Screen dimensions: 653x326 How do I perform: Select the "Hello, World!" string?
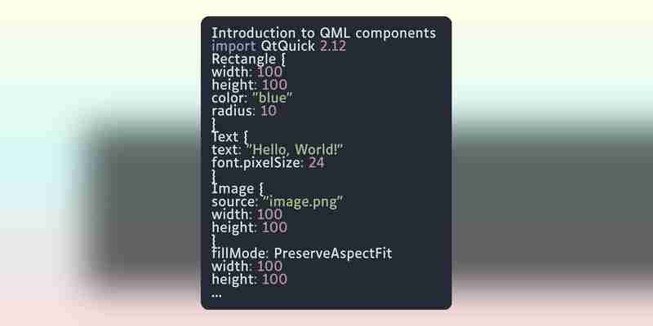295,150
